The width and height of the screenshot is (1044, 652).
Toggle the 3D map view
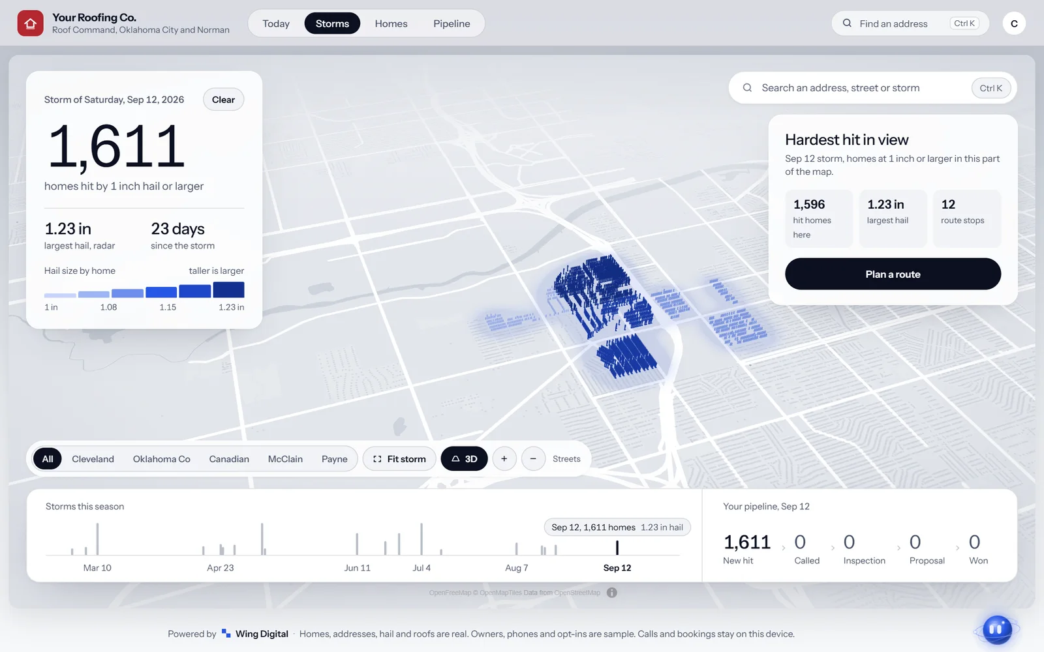[x=464, y=459]
